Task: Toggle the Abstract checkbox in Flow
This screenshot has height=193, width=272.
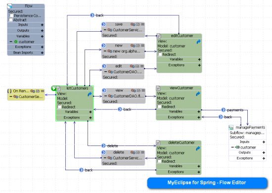Action: 11,20
